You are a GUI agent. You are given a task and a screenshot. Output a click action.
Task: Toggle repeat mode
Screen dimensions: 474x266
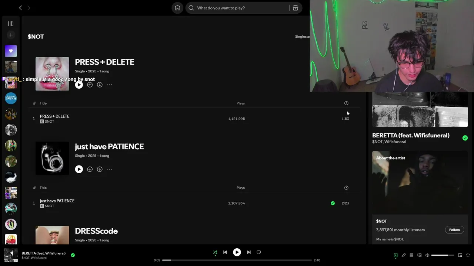259,252
